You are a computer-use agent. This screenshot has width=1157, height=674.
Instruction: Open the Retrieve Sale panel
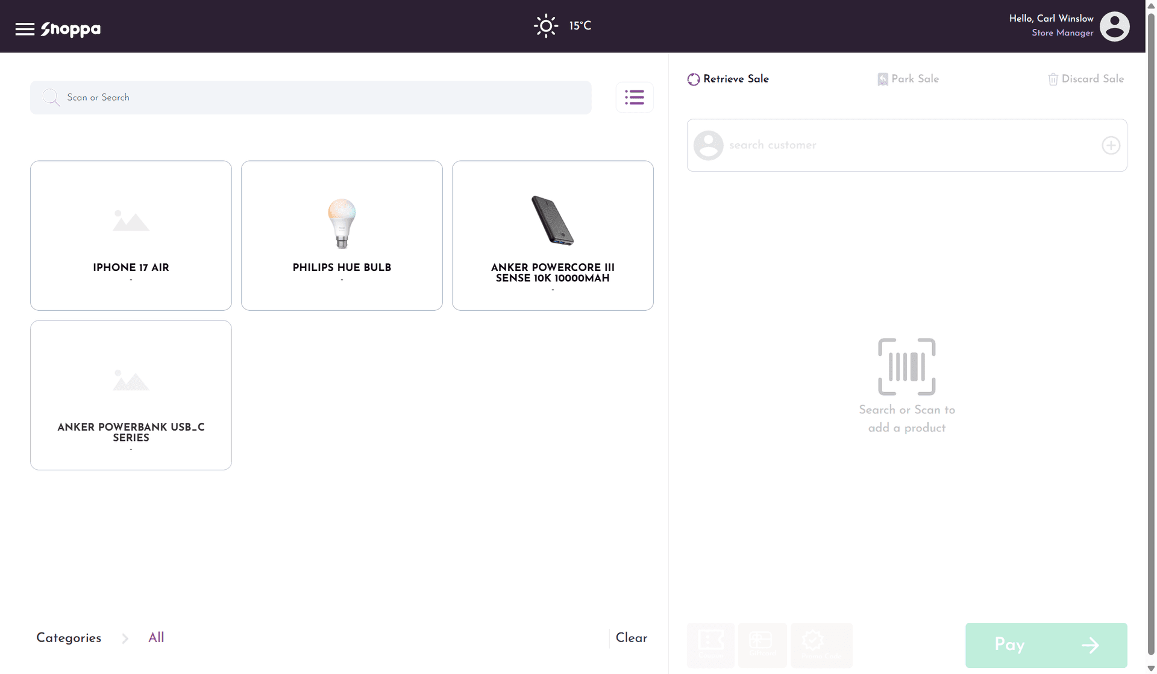point(727,79)
